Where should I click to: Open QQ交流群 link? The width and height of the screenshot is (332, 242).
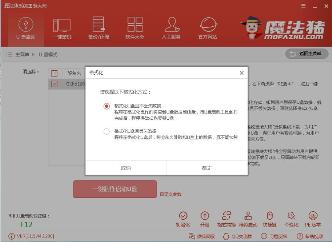pos(237,236)
